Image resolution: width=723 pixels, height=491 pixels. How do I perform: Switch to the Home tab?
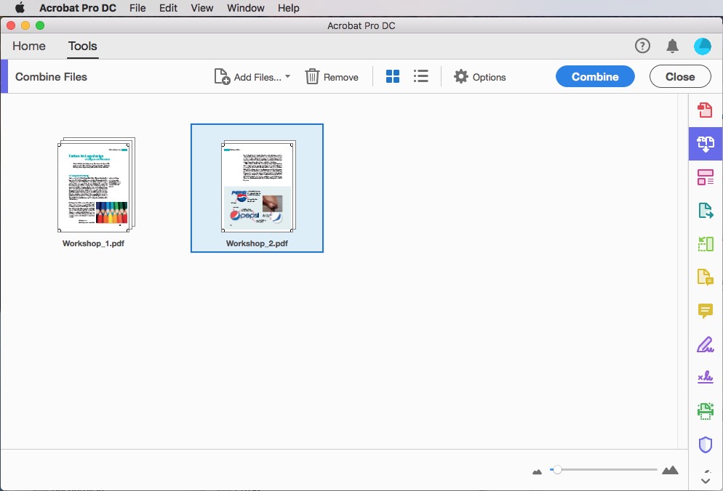click(29, 46)
